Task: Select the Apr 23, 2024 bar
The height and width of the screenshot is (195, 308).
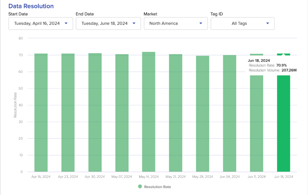Action: tap(68, 113)
